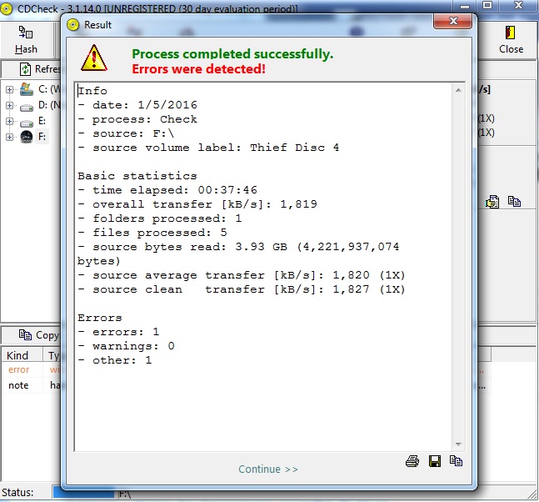Select the note row in the log list

point(19,385)
